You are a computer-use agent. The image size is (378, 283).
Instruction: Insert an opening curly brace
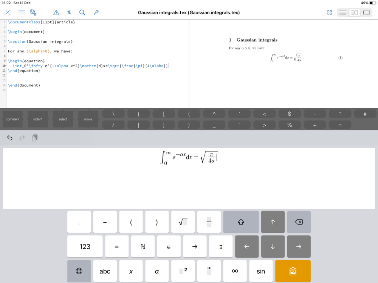(x=139, y=114)
